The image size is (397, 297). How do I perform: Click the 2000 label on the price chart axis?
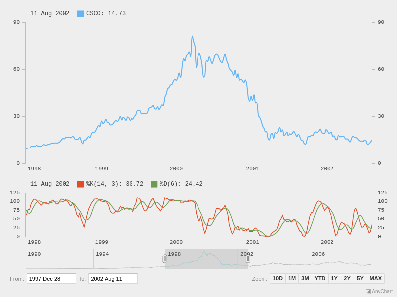[176, 168]
